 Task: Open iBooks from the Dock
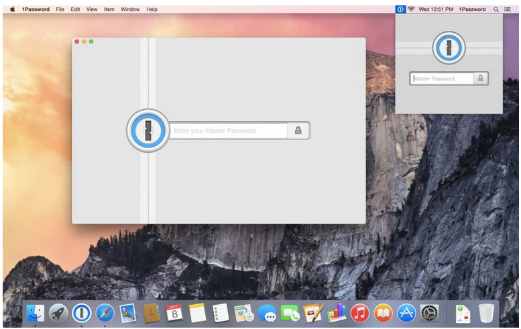click(x=383, y=313)
